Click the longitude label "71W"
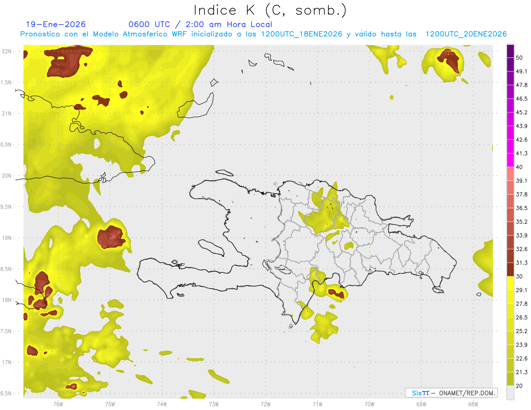This screenshot has width=531, height=410. 317,404
